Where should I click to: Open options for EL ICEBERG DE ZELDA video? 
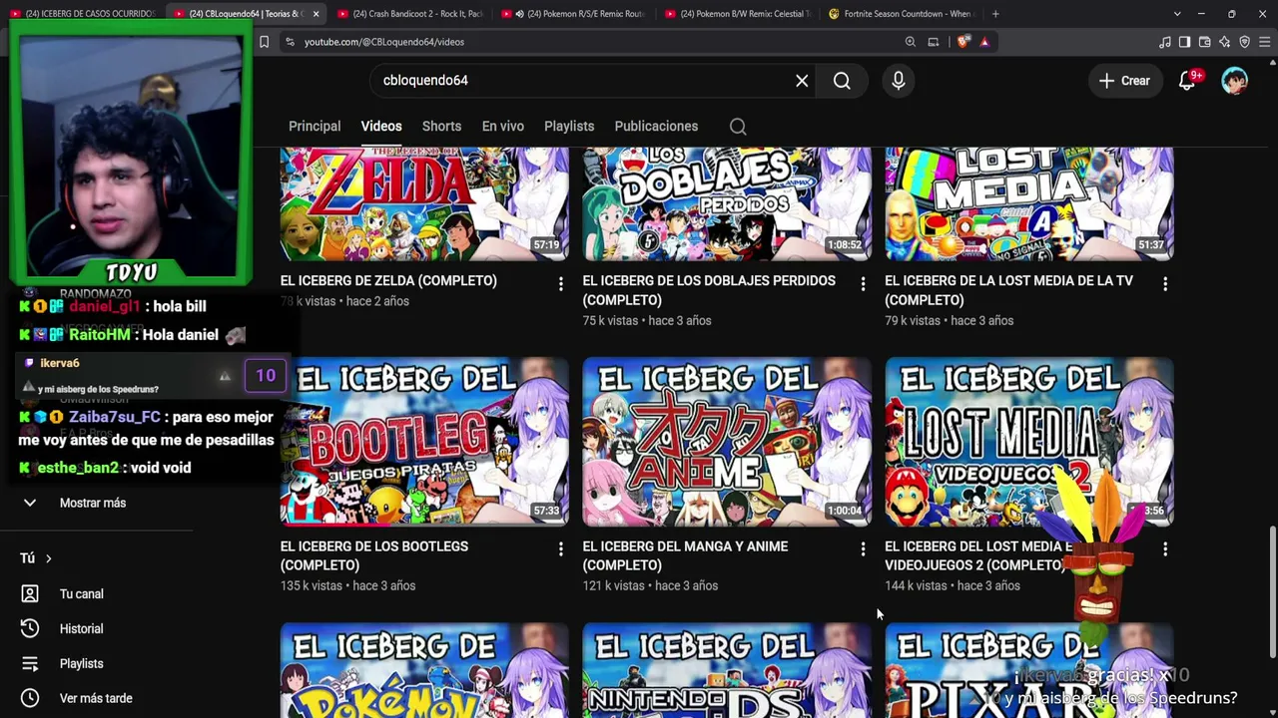(561, 284)
